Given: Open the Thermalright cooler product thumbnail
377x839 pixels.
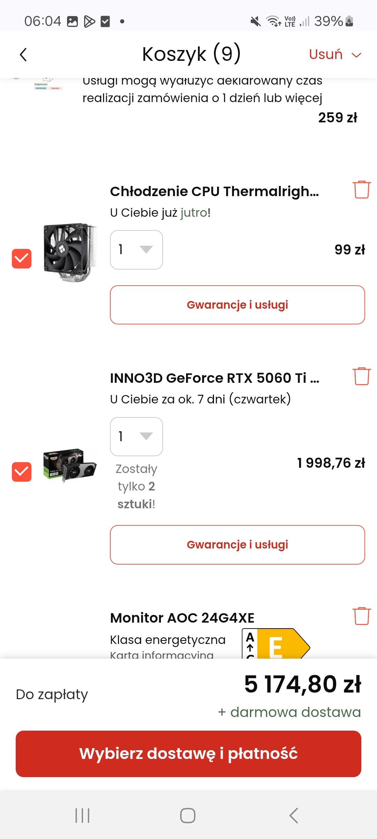Looking at the screenshot, I should point(70,252).
